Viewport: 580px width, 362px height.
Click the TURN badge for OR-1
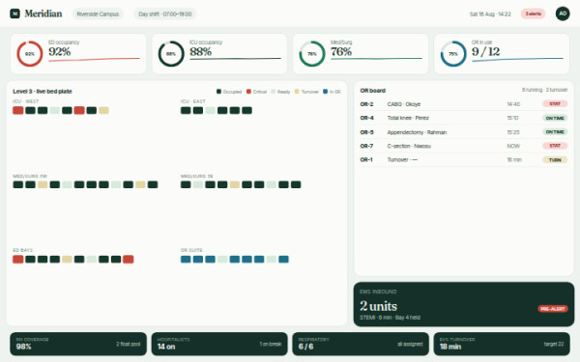[x=555, y=160]
